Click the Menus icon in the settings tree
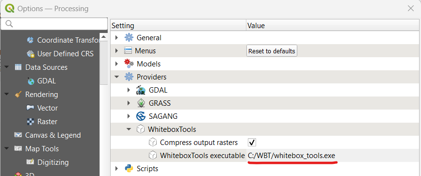 pyautogui.click(x=128, y=51)
